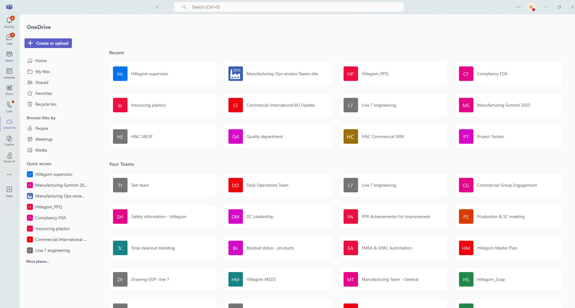Click the Teams logo in the top corner
This screenshot has width=575, height=308.
pyautogui.click(x=9, y=7)
